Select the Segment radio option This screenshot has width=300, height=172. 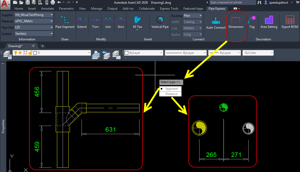coord(171,89)
